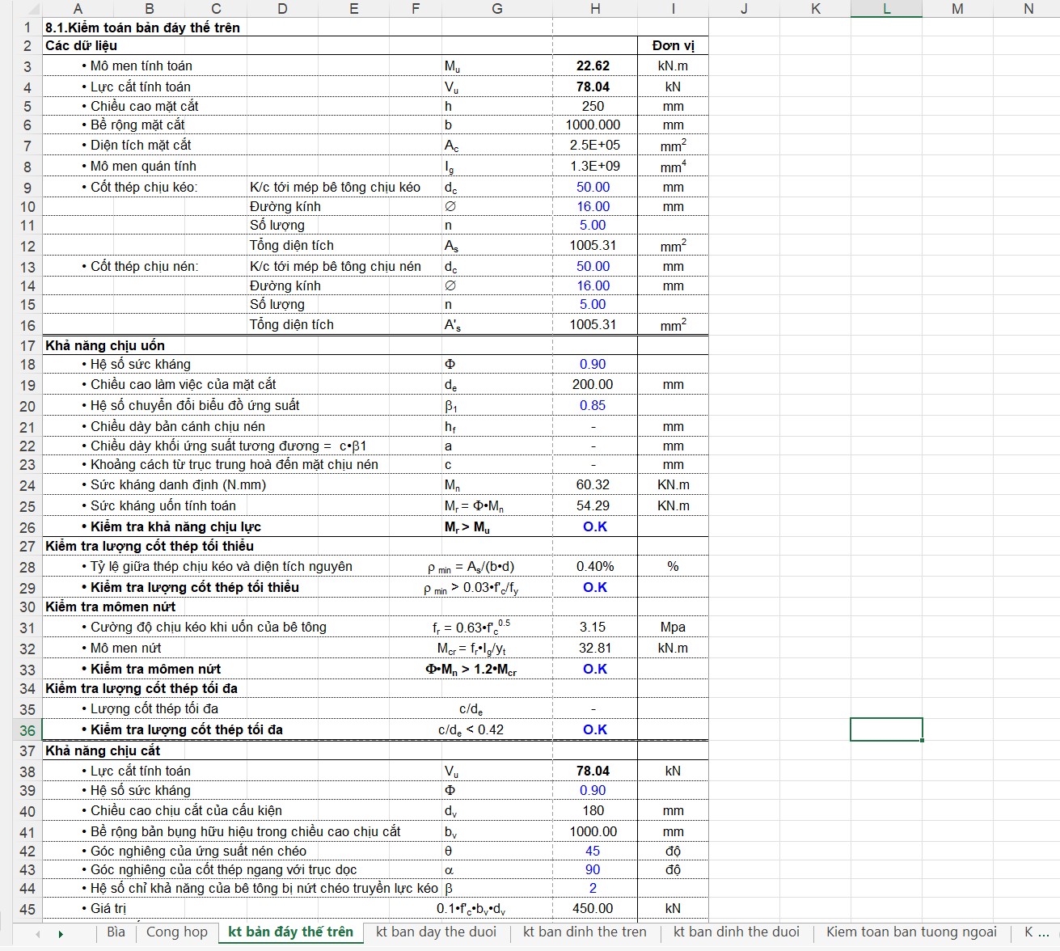The image size is (1060, 951).
Task: Open the kt ban day the duoi sheet
Action: coord(436,932)
